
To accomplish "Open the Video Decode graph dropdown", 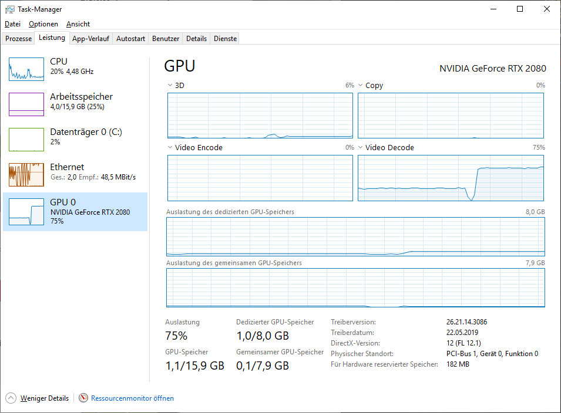I will 361,148.
